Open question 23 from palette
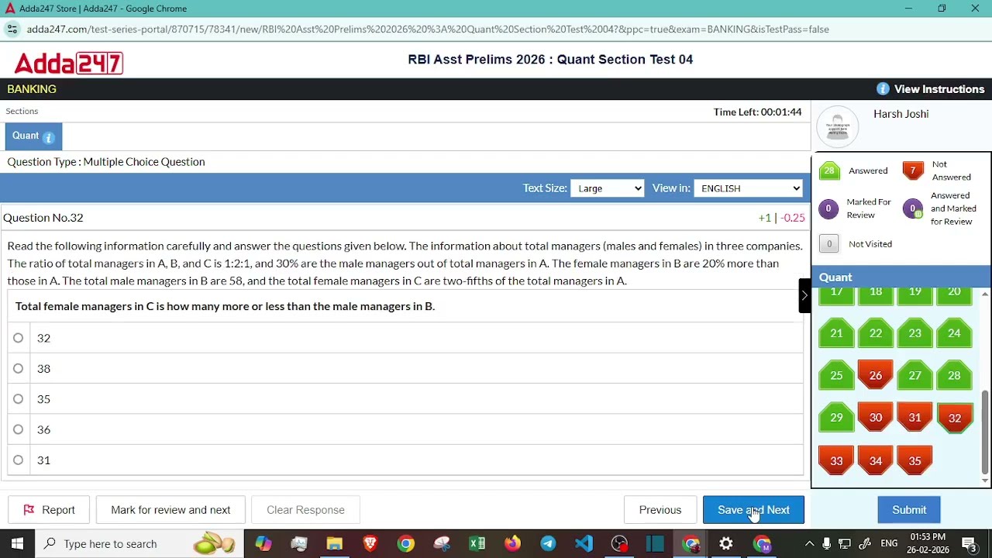 coord(915,333)
